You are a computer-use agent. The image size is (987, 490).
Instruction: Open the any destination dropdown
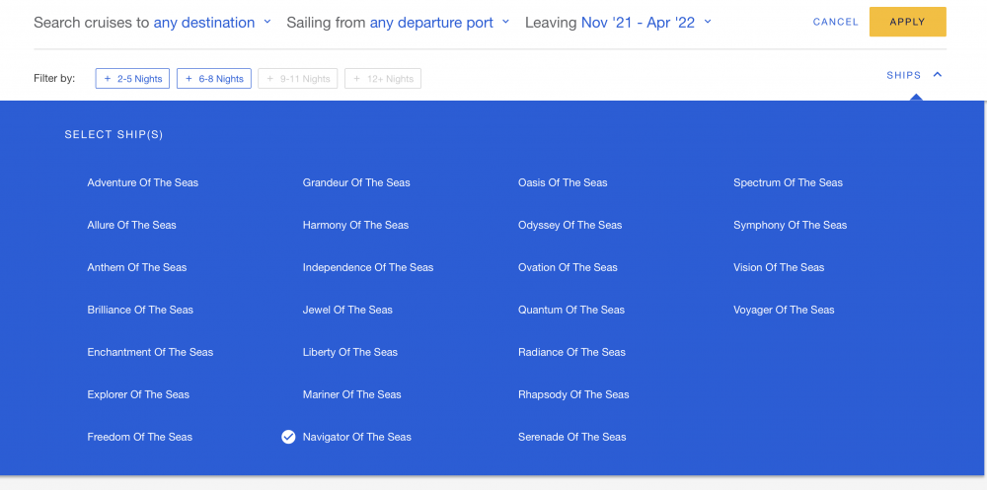[204, 23]
